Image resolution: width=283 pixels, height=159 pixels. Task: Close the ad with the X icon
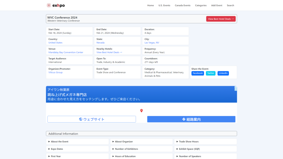[x=236, y=87]
